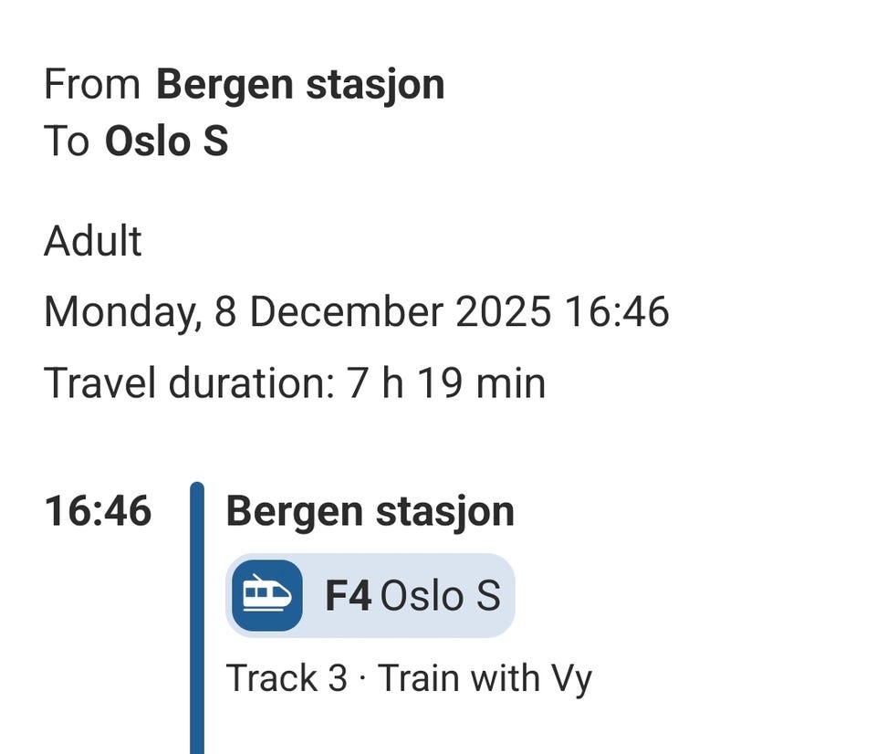The height and width of the screenshot is (754, 876).
Task: Click the blue train icon
Action: 266,595
